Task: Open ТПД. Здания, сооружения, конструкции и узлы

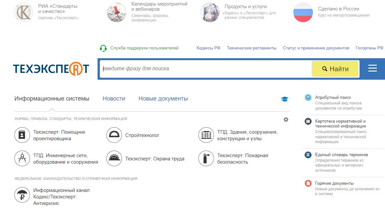Action: [248, 135]
